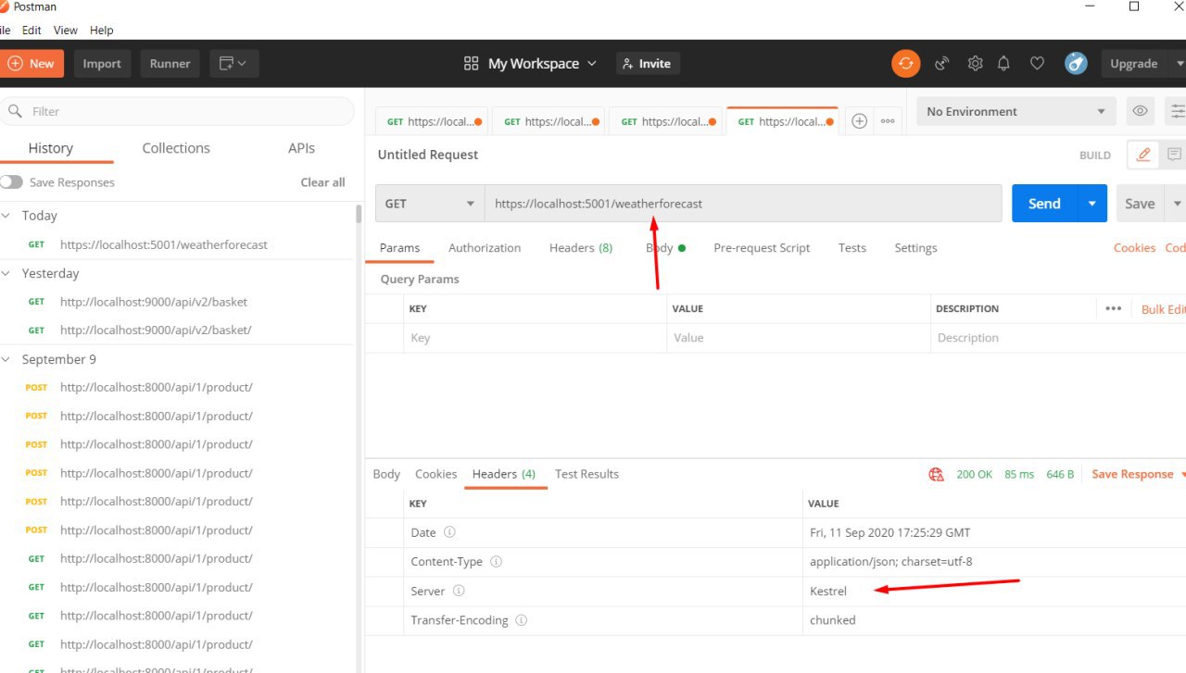1186x673 pixels.
Task: Click the info icon next to Content-Type
Action: pos(496,562)
